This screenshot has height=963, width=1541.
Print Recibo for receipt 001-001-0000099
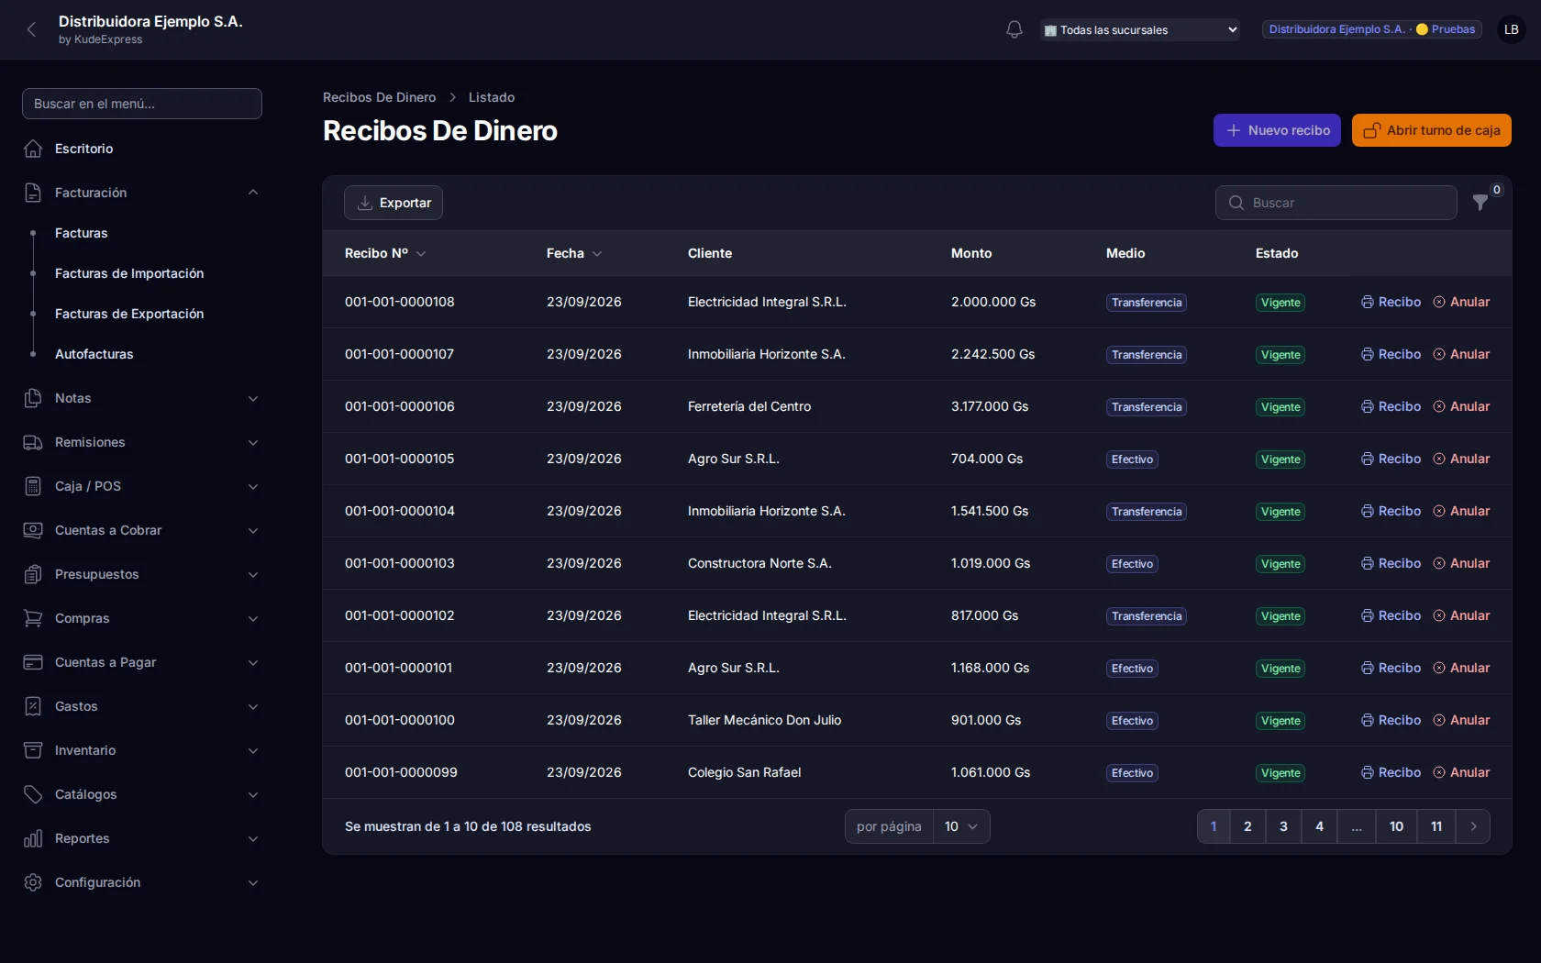[1391, 772]
